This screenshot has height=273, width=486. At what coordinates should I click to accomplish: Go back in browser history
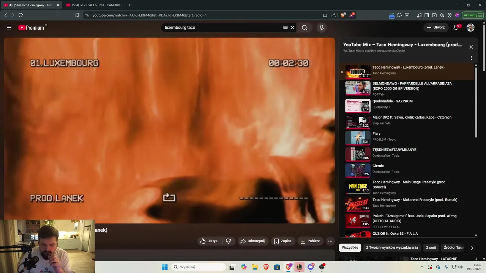5,15
